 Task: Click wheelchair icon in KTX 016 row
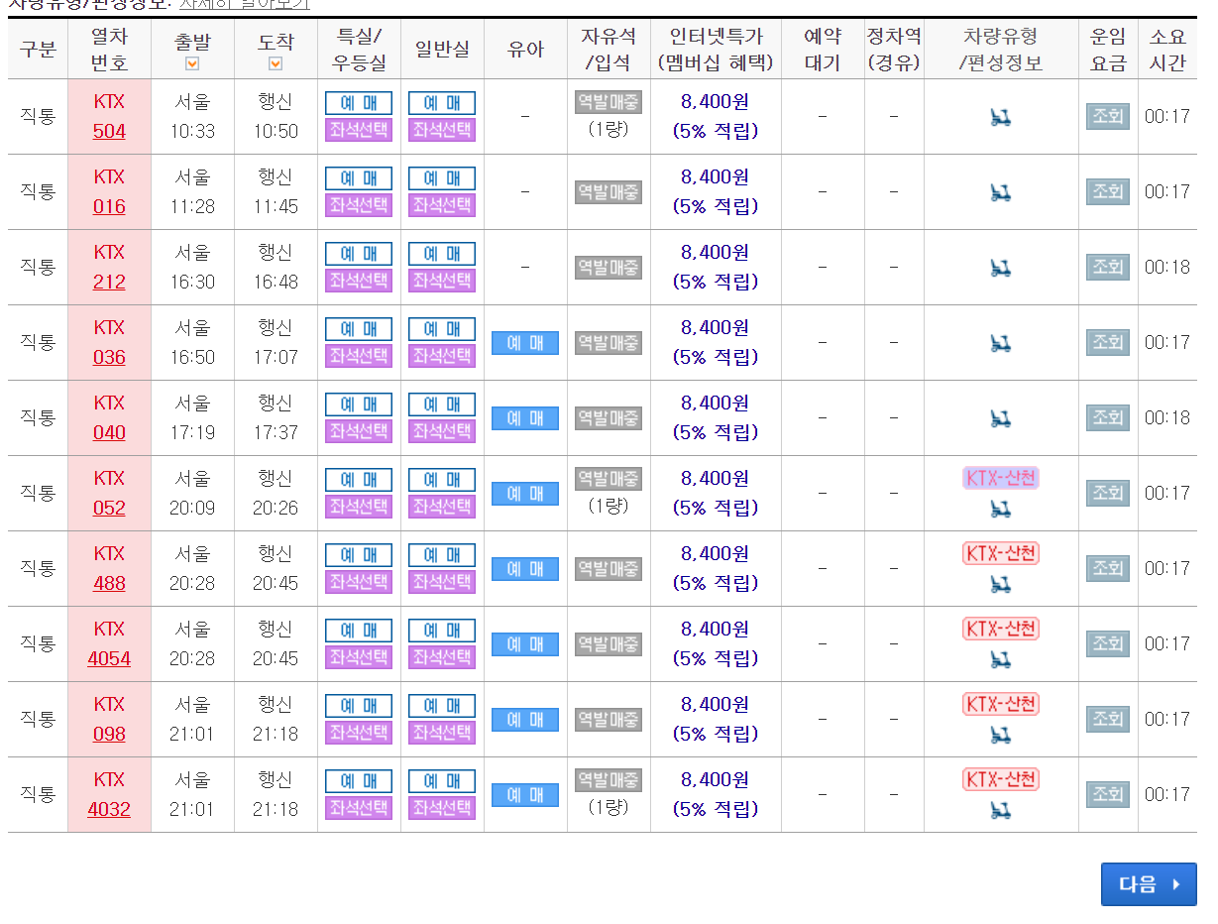(x=1001, y=193)
